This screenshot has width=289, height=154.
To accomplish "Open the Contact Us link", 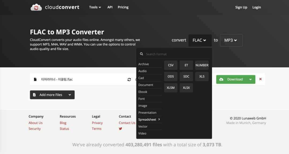I will coord(127,123).
